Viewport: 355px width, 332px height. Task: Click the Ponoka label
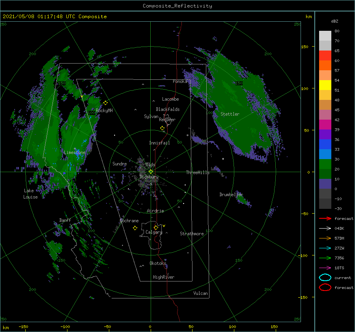[x=180, y=81]
